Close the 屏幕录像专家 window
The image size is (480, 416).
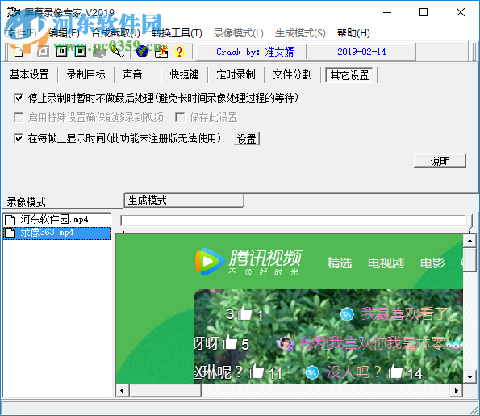[461, 13]
